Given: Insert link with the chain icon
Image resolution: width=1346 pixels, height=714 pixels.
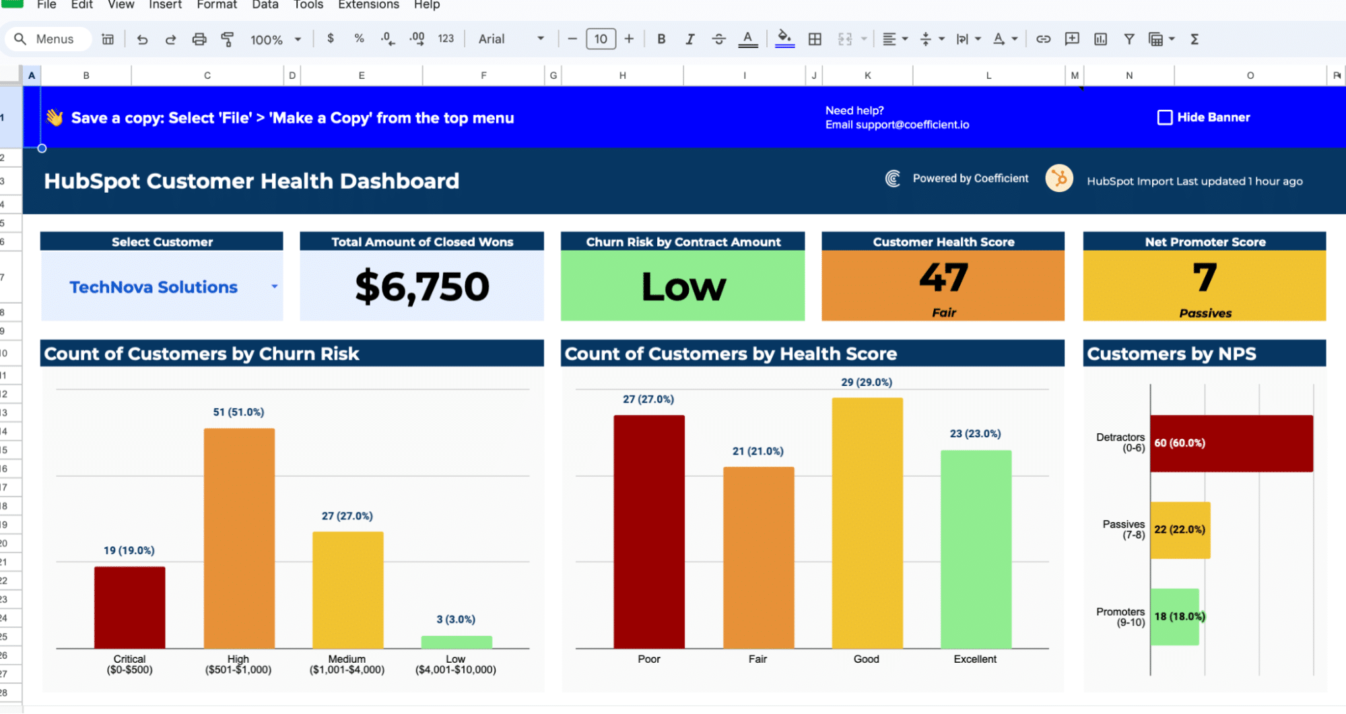Looking at the screenshot, I should (1043, 39).
